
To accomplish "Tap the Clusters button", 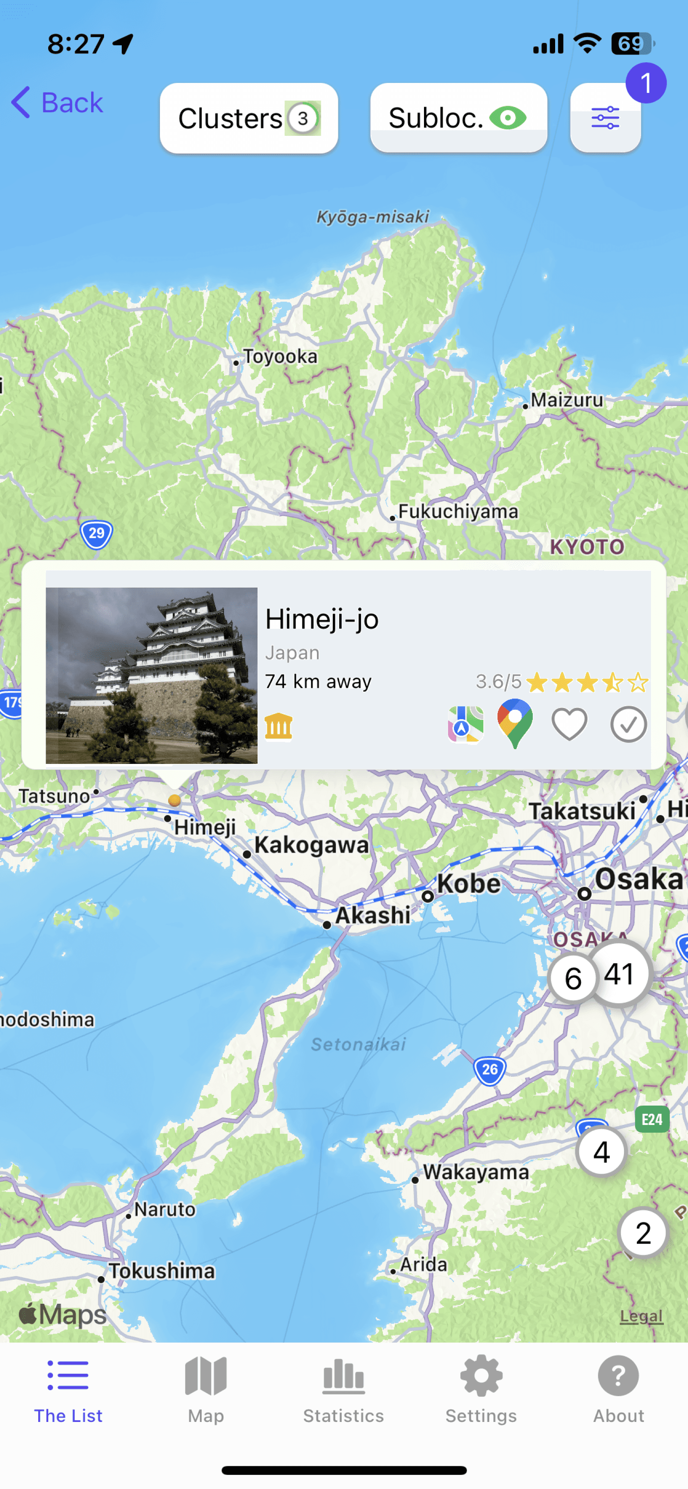I will pos(249,118).
